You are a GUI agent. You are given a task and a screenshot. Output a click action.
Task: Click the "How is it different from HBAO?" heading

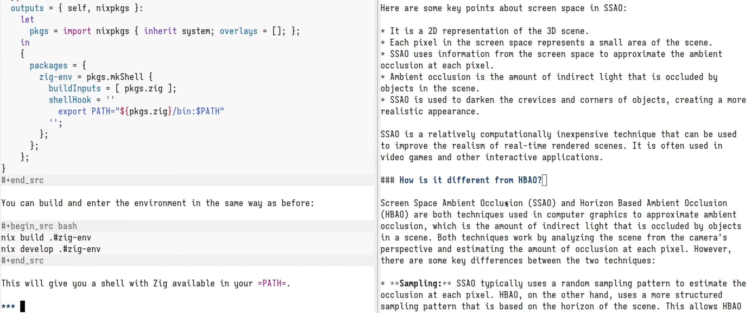tap(470, 180)
